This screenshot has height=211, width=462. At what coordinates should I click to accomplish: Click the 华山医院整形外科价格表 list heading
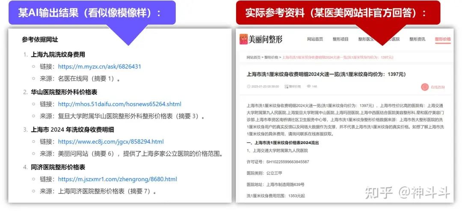64,92
